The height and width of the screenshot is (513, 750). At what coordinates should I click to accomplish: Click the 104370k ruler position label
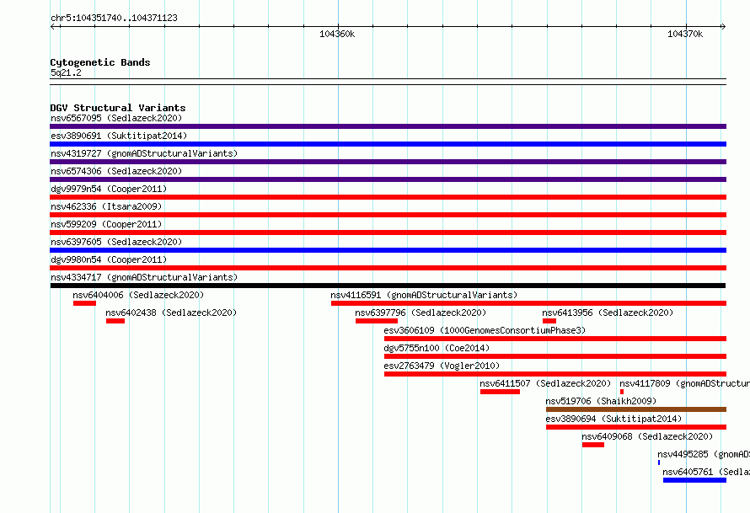coord(685,34)
